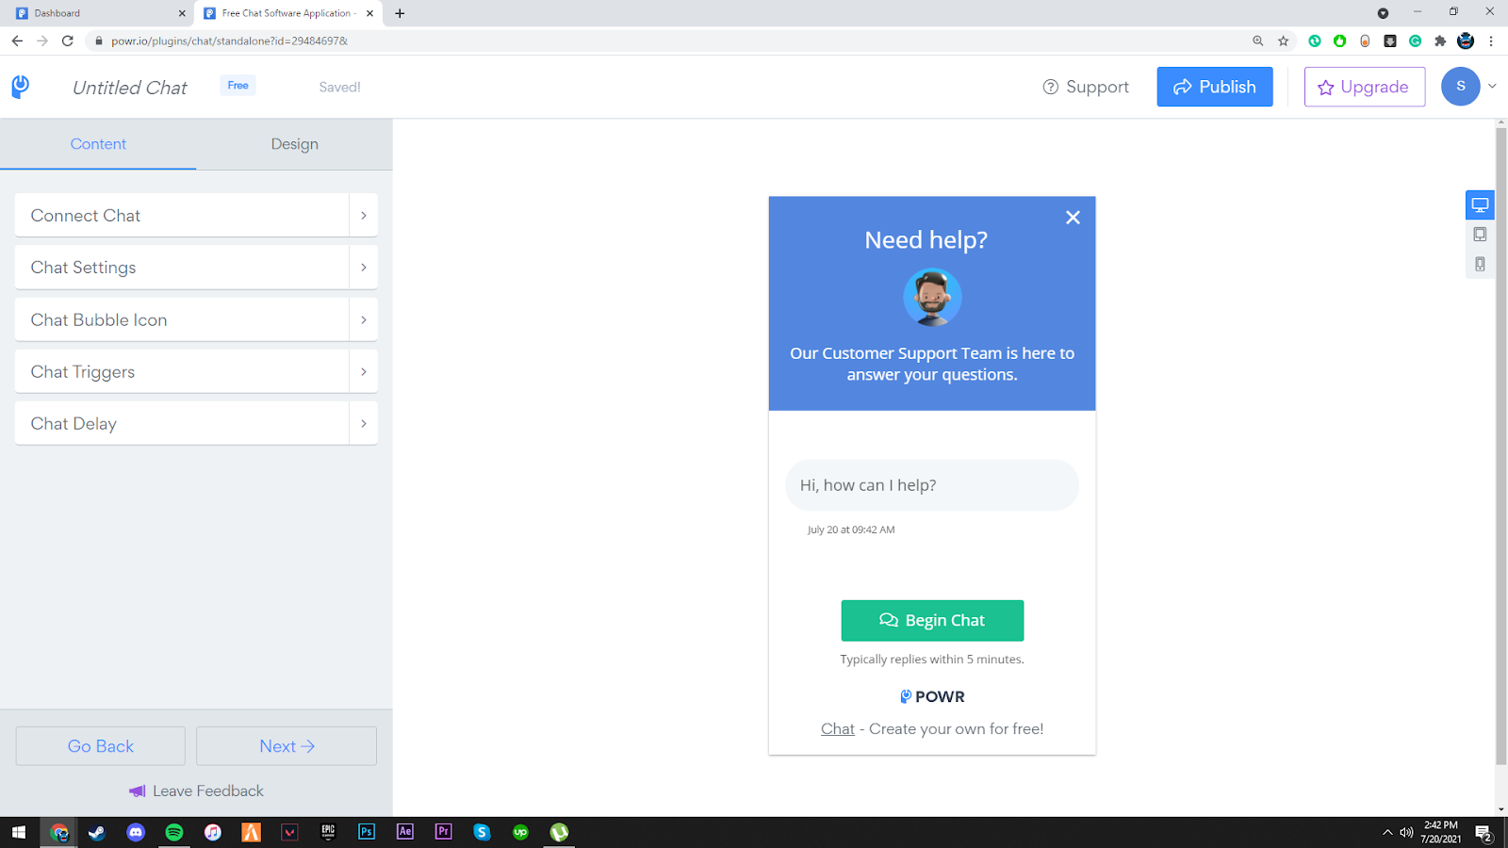Click the green thumbs-up extension icon
Viewport: 1508px width, 848px height.
pyautogui.click(x=1339, y=41)
